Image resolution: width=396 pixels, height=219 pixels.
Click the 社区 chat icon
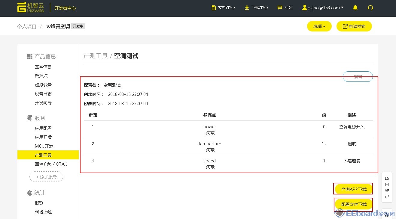point(280,8)
